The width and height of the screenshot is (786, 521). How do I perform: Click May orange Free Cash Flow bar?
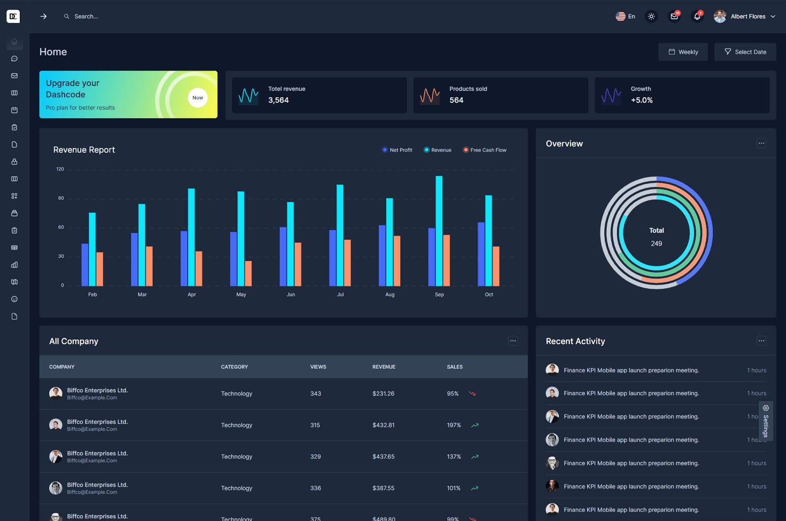[x=248, y=274]
